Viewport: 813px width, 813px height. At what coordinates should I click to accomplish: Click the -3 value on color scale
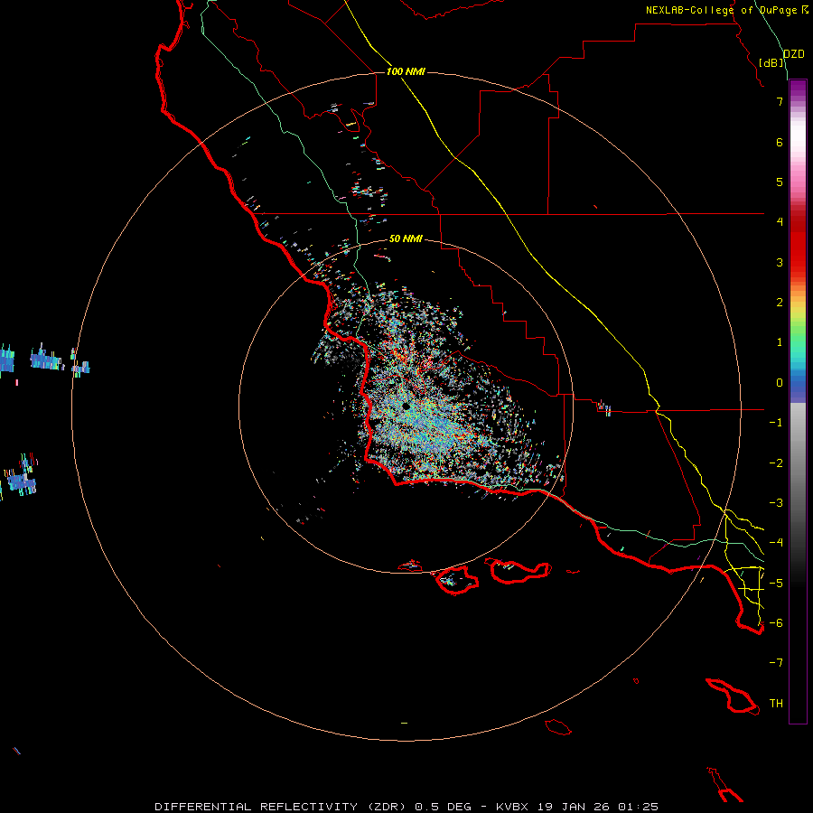[x=776, y=503]
